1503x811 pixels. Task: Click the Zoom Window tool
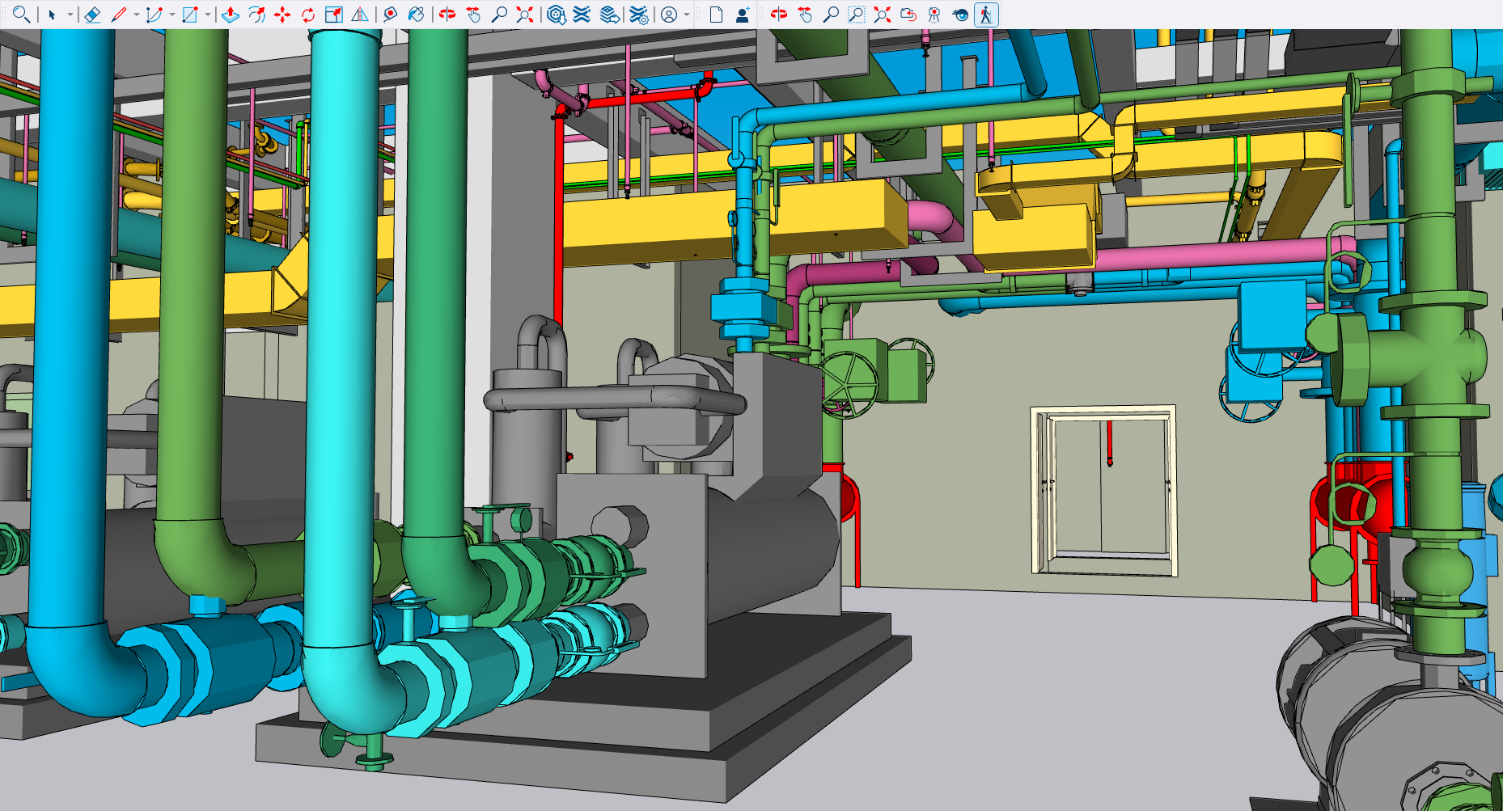(856, 15)
